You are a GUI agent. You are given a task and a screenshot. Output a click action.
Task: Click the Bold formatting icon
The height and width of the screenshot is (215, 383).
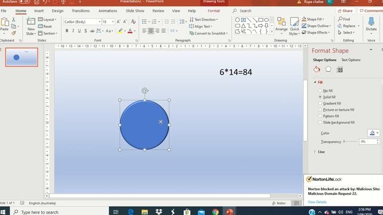click(x=66, y=31)
